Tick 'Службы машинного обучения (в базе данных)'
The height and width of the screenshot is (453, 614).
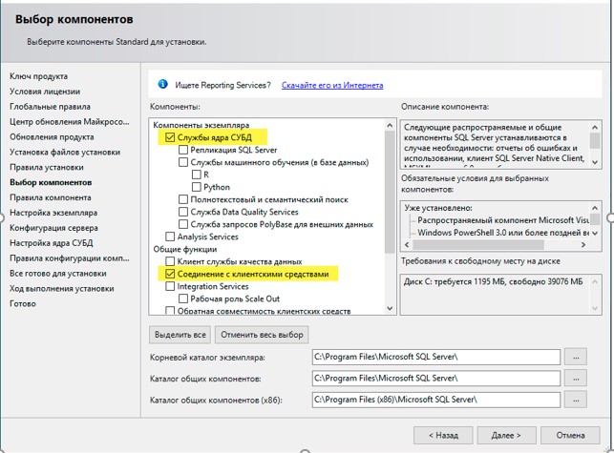183,162
